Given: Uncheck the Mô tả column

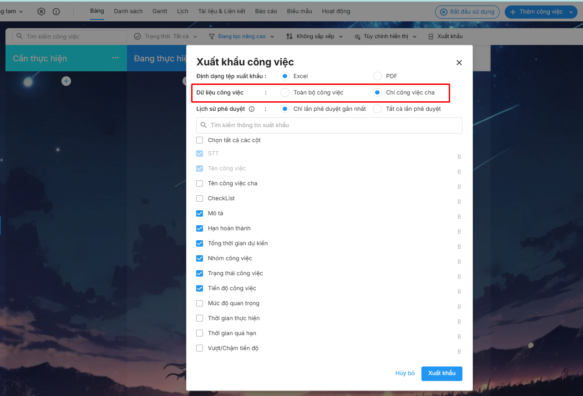Looking at the screenshot, I should 199,213.
